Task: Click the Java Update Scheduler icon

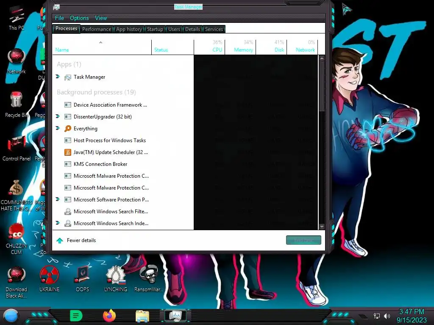Action: coord(68,152)
